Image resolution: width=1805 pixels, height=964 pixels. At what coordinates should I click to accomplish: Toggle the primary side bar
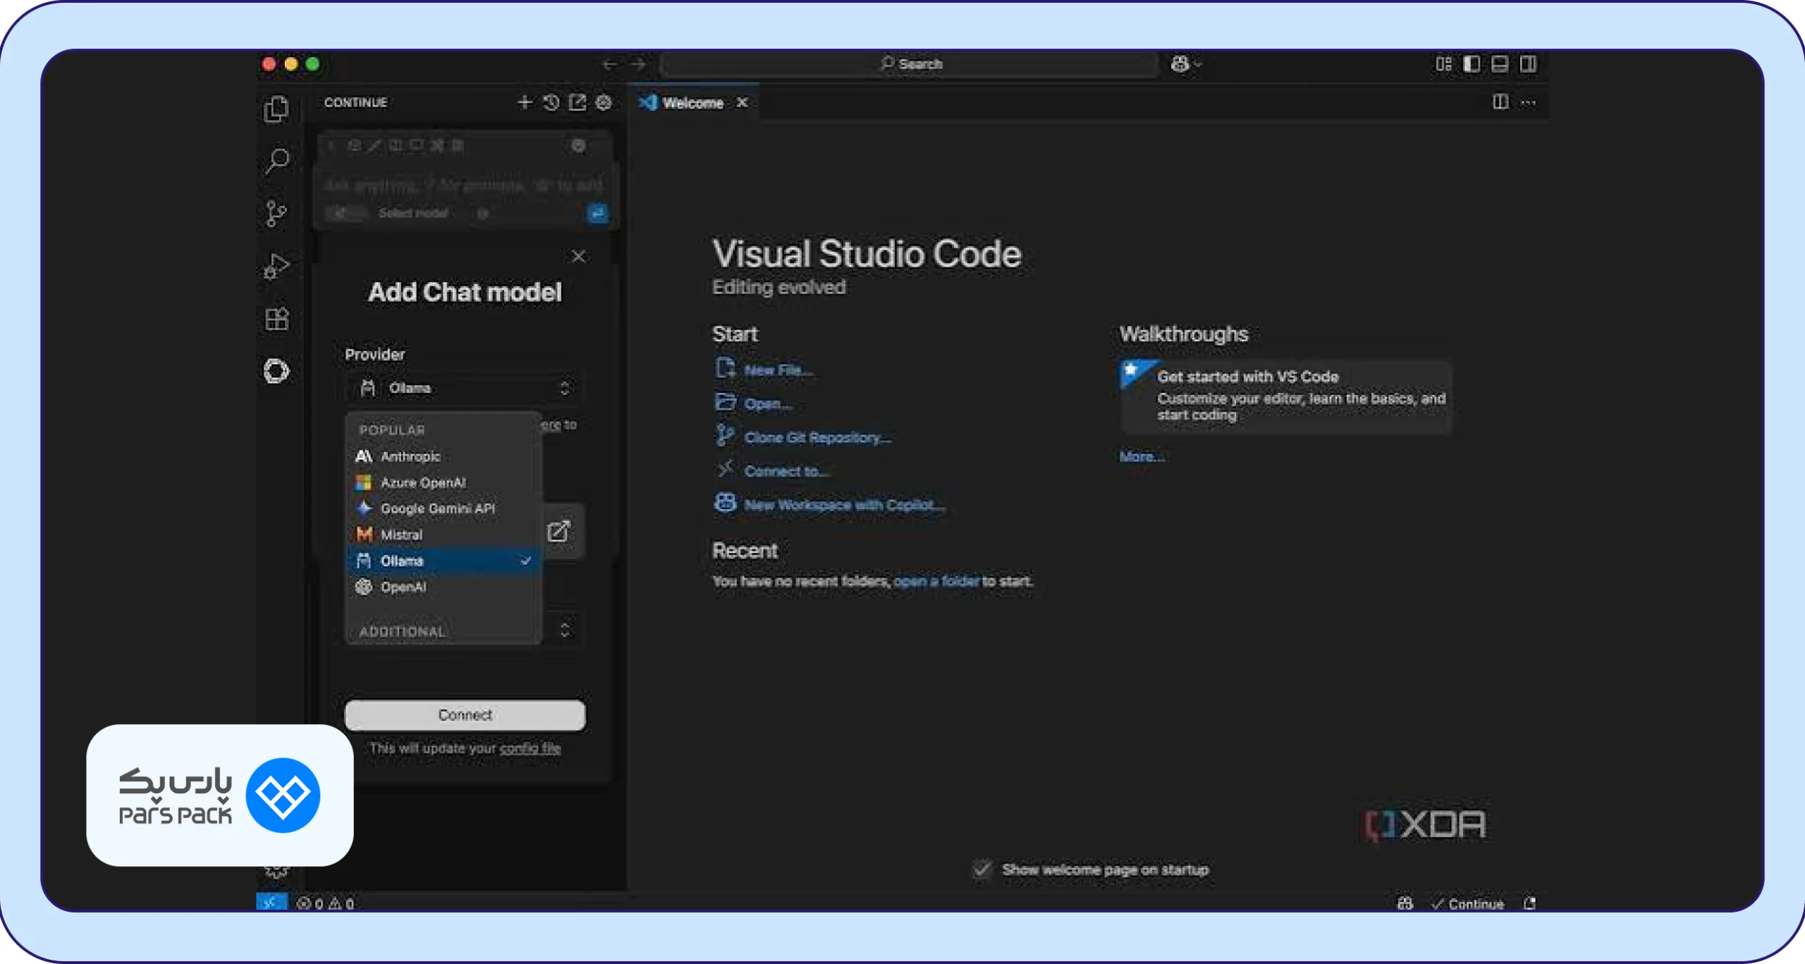pos(1471,64)
